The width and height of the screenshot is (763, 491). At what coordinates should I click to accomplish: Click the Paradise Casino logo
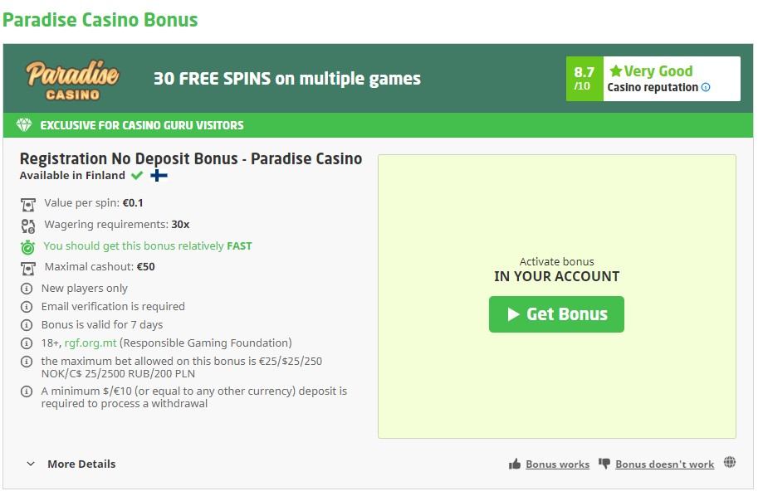click(71, 80)
